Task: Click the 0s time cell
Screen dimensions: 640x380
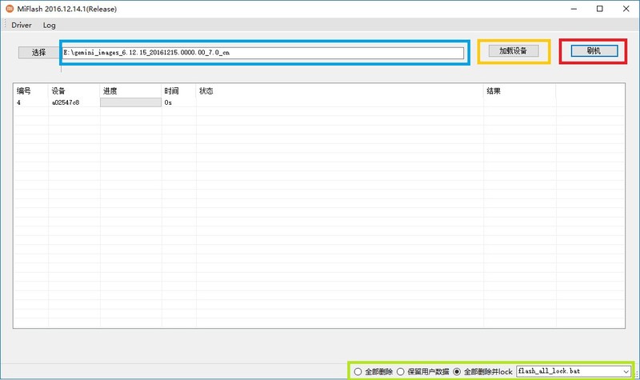Action: [168, 102]
